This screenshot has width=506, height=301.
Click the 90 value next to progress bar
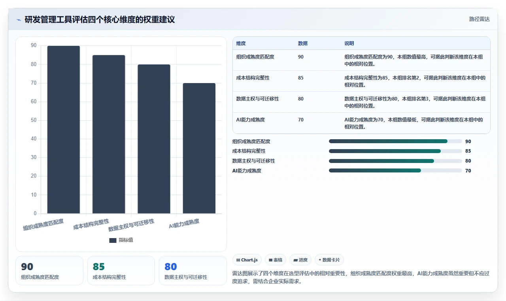coord(468,141)
